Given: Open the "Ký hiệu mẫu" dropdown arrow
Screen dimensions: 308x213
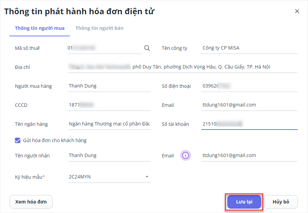Looking at the screenshot, I should pyautogui.click(x=147, y=177).
